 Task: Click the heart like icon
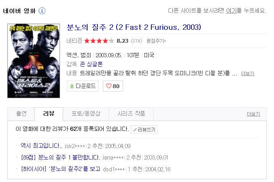109,86
